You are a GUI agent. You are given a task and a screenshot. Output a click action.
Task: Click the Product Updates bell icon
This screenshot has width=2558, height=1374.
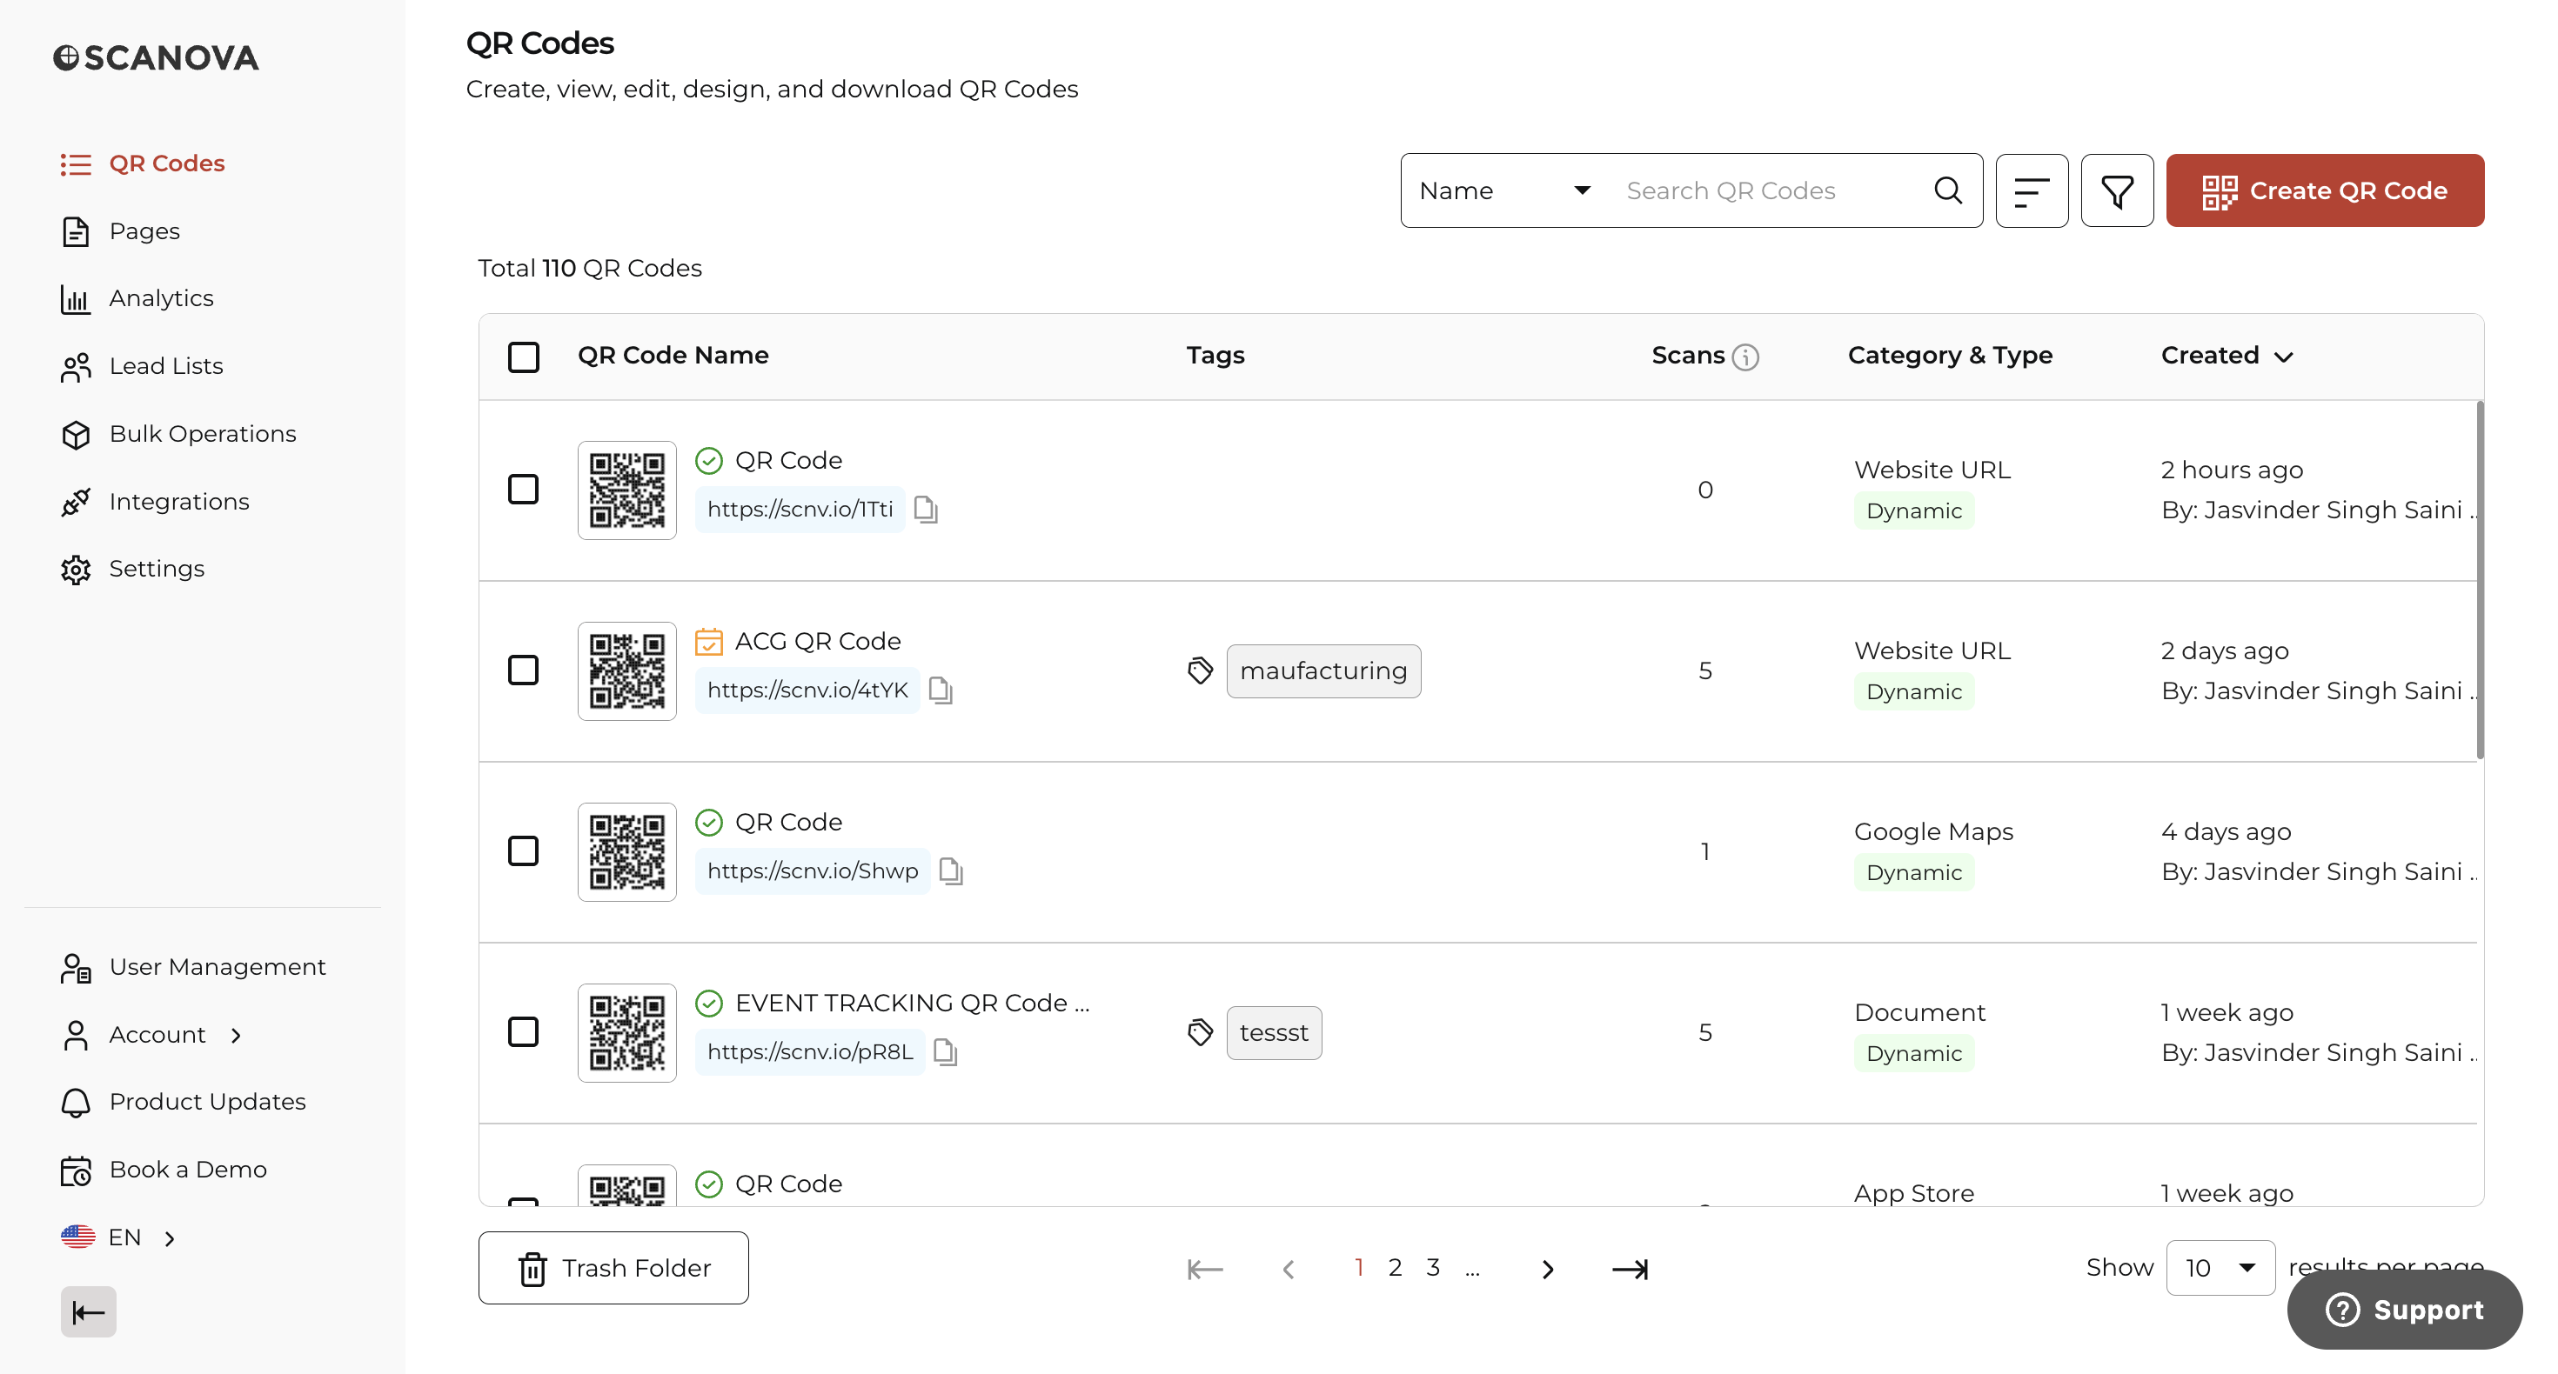76,1102
